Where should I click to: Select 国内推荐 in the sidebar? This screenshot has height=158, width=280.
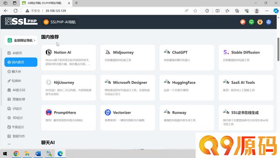[x=21, y=62]
